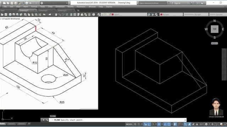The width and height of the screenshot is (227, 127).
Task: Expand the Sign In dropdown arrow
Action: (x=188, y=3)
